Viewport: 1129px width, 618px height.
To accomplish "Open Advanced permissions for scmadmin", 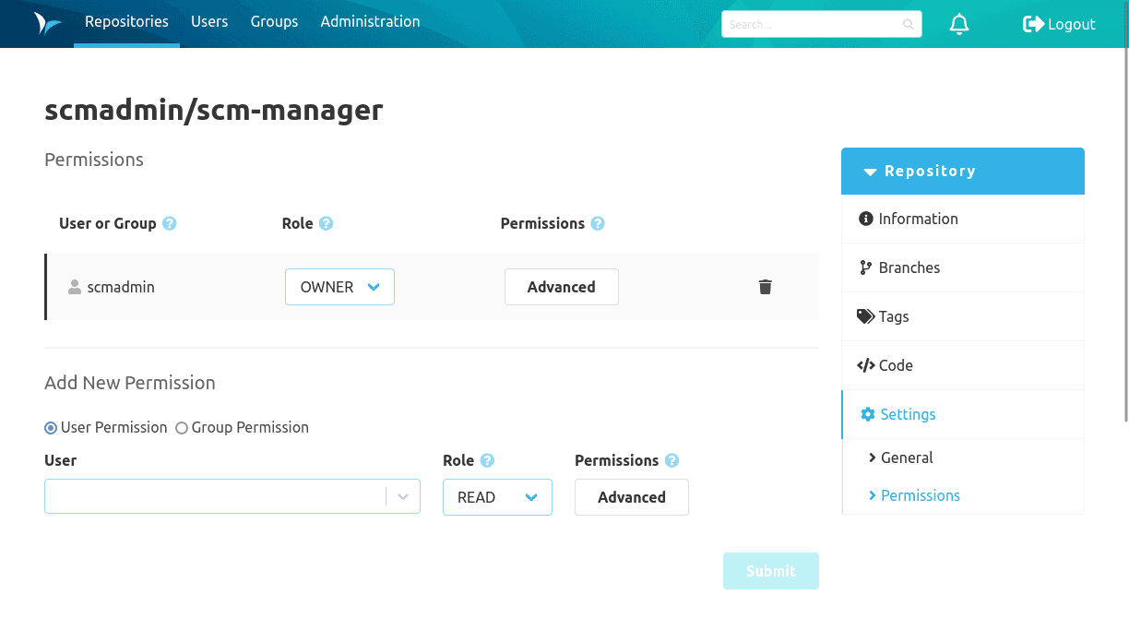I will pos(561,287).
